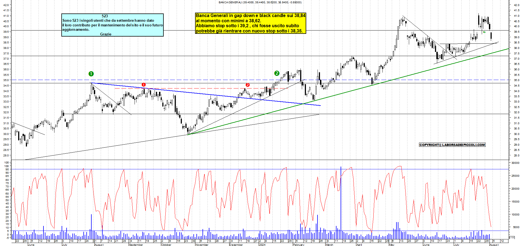This screenshot has height=246, width=520.
Task: Select the BANCA GENERALI chart title text
Action: 260,2
